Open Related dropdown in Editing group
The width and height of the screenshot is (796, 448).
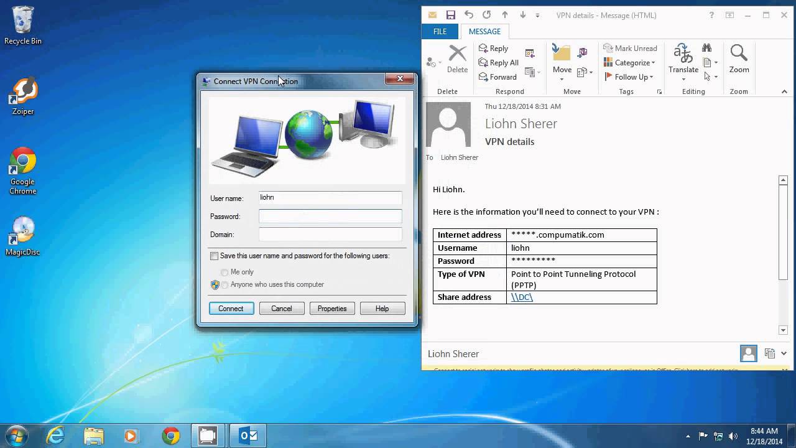710,62
